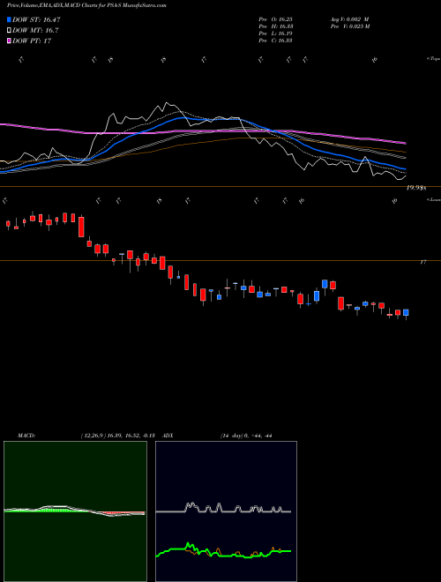Click the 'Pre H: 16.33' value
441x582 pixels.
[275, 26]
